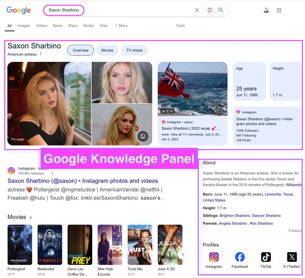Image resolution: width=305 pixels, height=278 pixels.
Task: Open the Tools options
Action: [x=180, y=26]
